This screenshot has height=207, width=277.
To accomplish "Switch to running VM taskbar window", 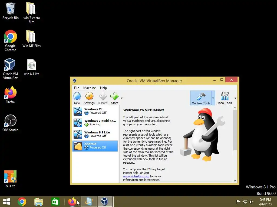I will tap(89, 202).
